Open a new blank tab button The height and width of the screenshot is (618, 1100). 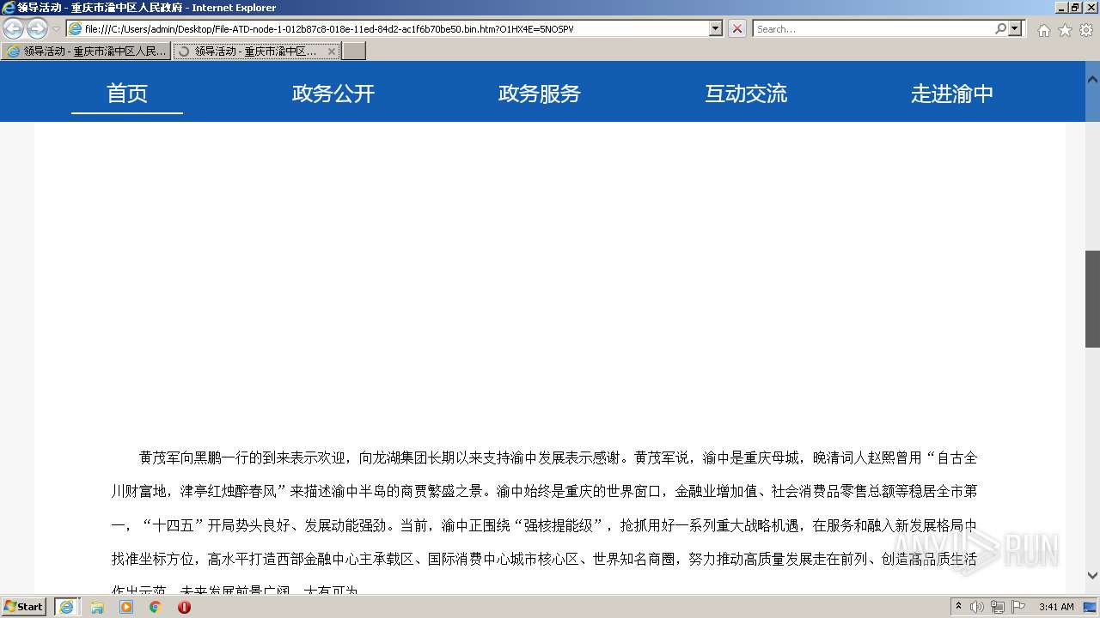click(x=354, y=51)
